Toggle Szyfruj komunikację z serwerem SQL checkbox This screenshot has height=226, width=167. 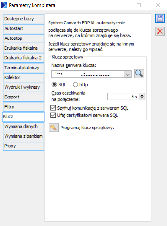[53, 108]
